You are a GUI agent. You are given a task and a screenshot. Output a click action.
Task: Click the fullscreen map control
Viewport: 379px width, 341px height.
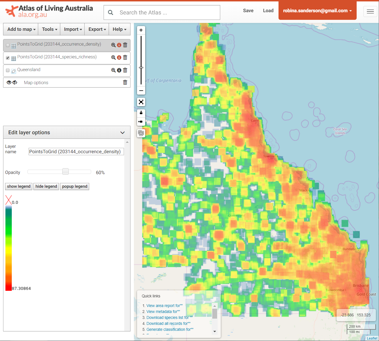coord(141,102)
